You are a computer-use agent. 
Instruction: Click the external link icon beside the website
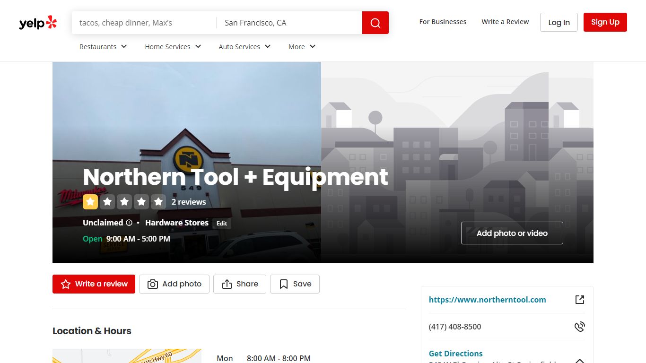(x=580, y=300)
